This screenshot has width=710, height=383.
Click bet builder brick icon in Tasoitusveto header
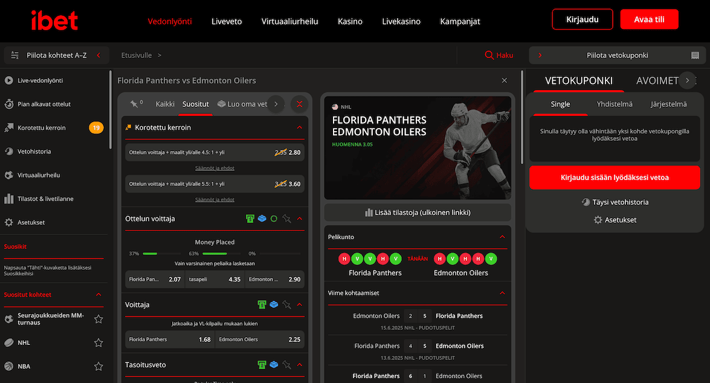(274, 365)
